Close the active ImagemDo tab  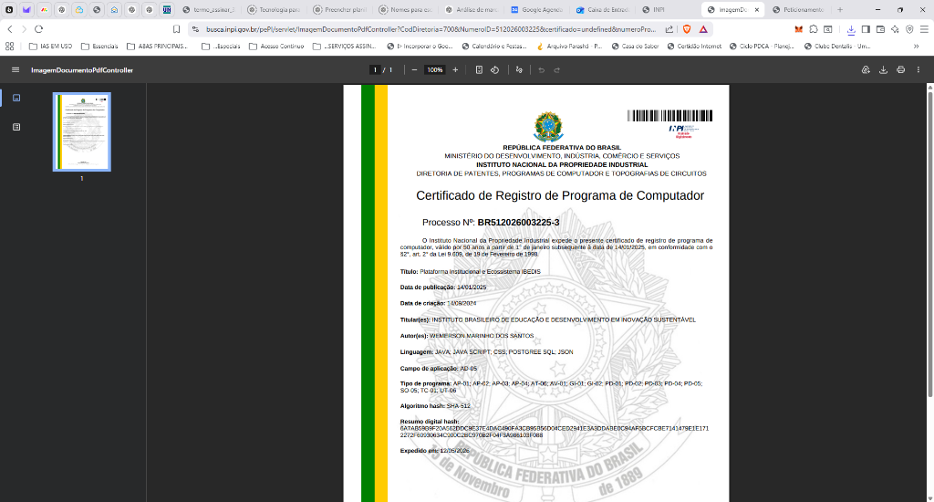[756, 9]
